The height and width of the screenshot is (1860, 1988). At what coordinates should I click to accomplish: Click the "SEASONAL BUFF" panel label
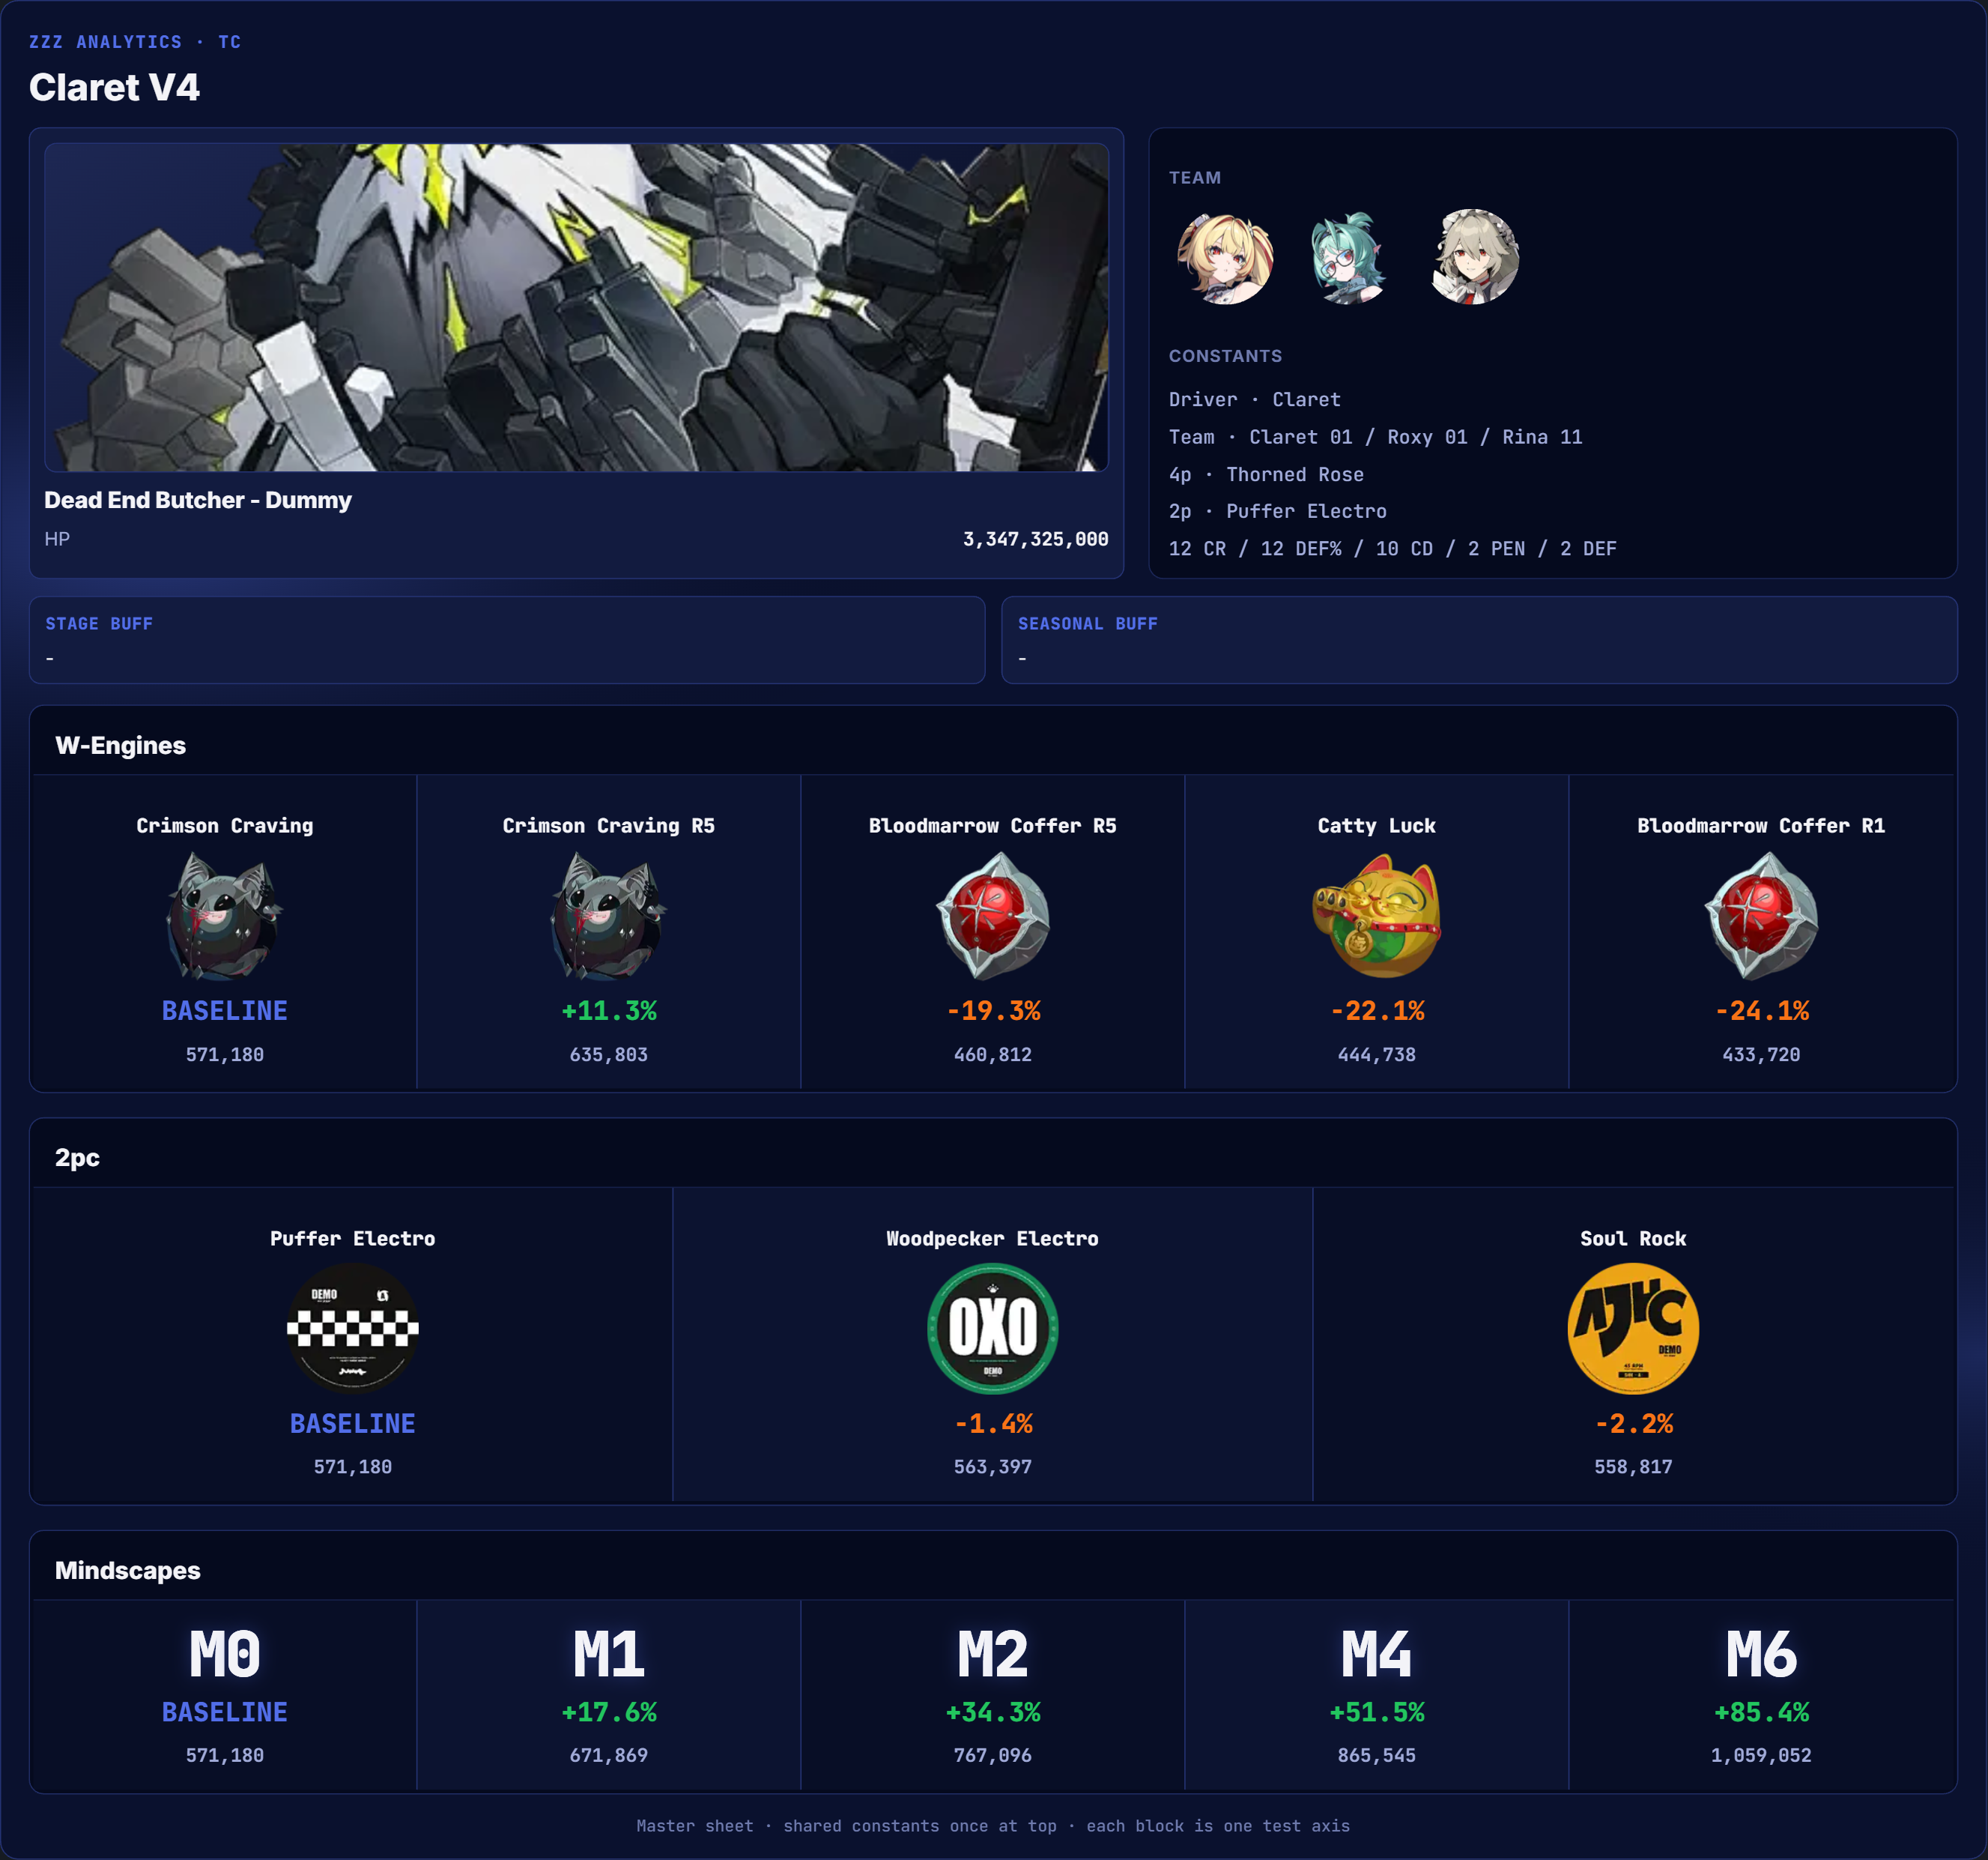[x=1087, y=623]
